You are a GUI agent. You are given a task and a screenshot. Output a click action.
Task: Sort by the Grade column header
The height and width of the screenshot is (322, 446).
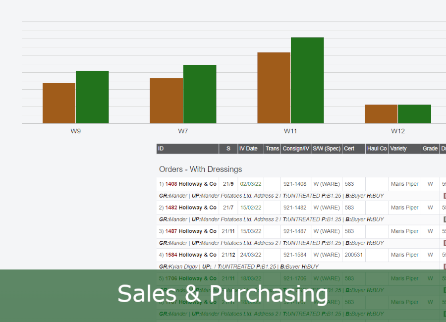[430, 149]
